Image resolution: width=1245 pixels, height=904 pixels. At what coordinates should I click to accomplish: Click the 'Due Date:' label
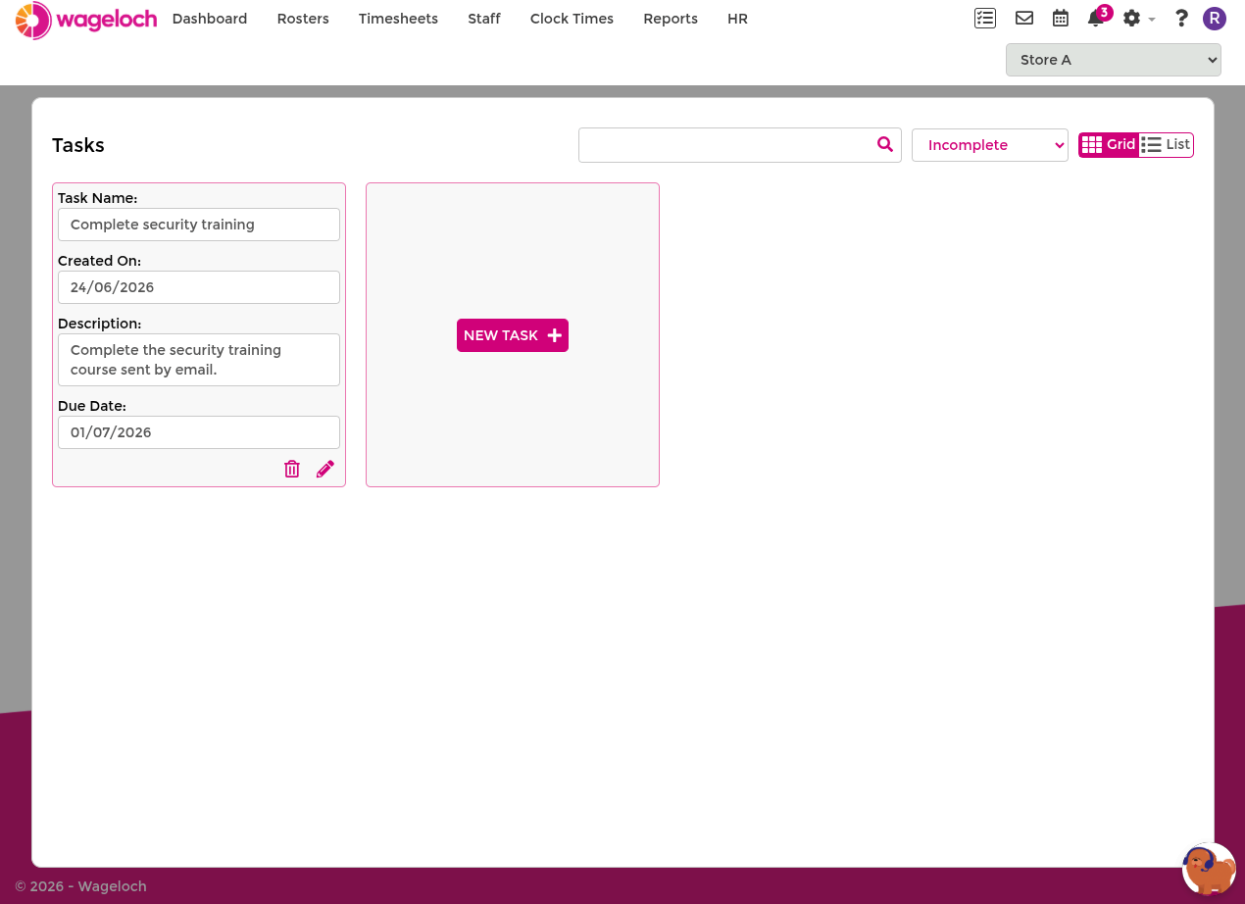[x=92, y=406]
